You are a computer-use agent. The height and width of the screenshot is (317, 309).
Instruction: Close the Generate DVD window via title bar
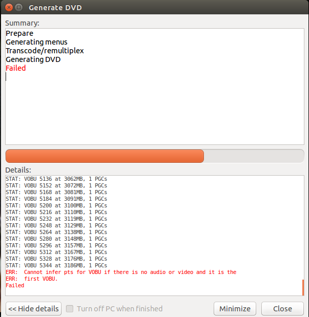(x=9, y=8)
